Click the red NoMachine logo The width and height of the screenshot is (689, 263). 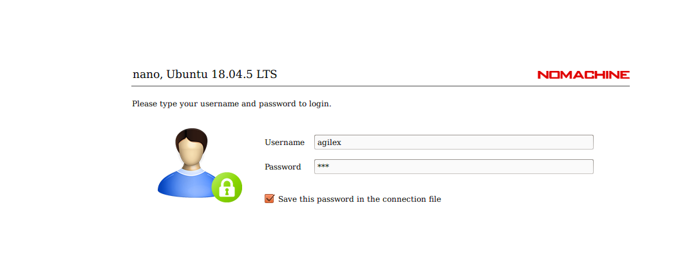583,75
